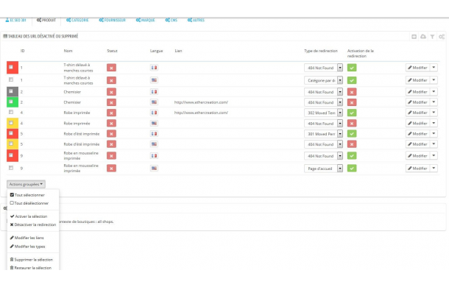Click green activation check of Catégorie par défaut row

pyautogui.click(x=352, y=80)
